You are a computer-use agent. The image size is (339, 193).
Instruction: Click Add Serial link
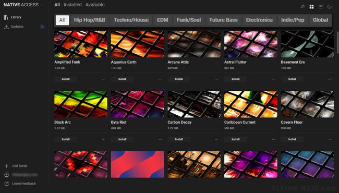click(19, 166)
